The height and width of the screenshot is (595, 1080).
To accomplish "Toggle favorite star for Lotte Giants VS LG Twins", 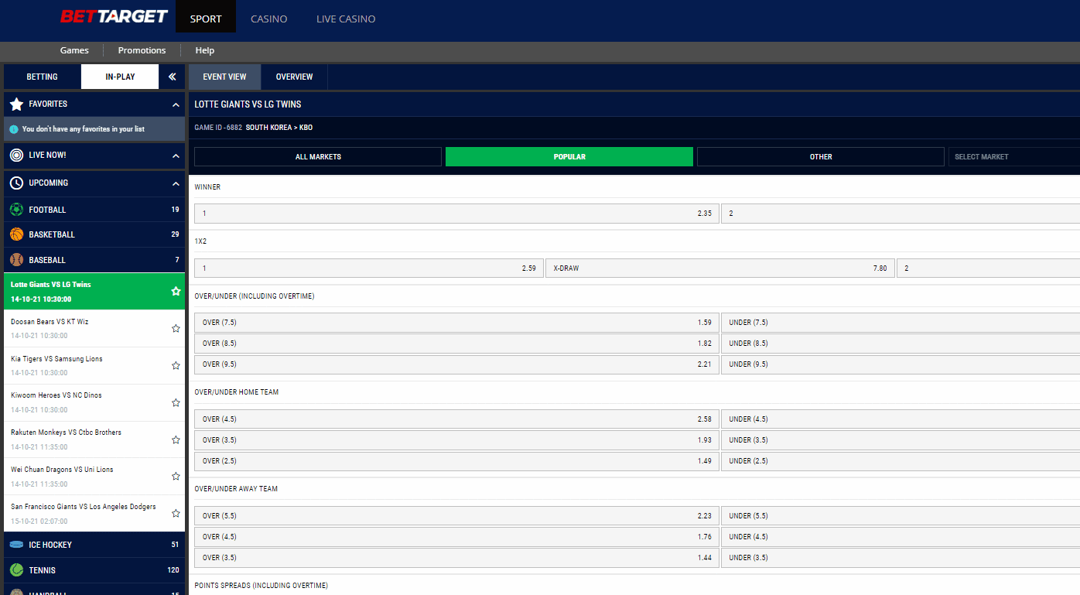I will (176, 291).
